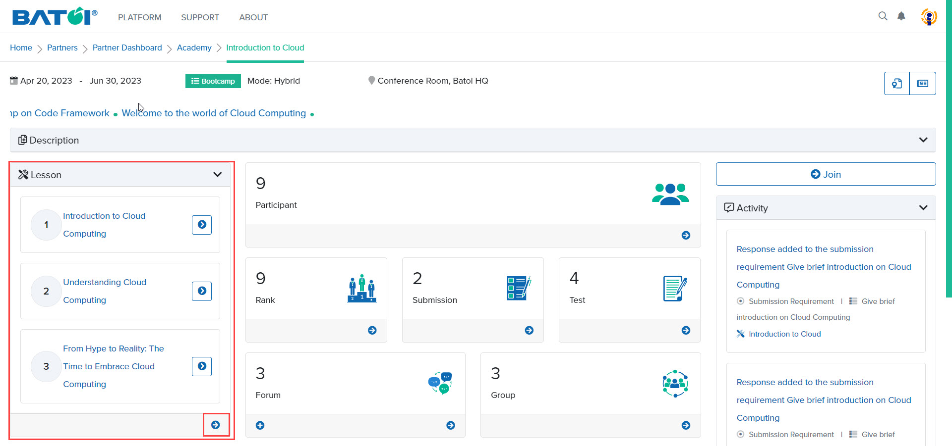Click the Participant card footer arrow

coord(686,235)
